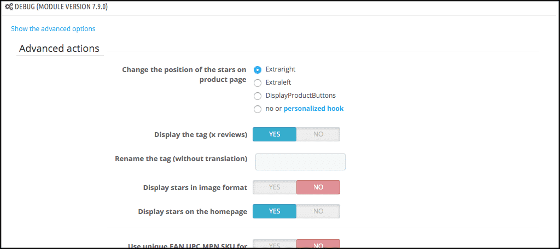
Task: Click the Advanced actions section heading
Action: click(x=59, y=49)
